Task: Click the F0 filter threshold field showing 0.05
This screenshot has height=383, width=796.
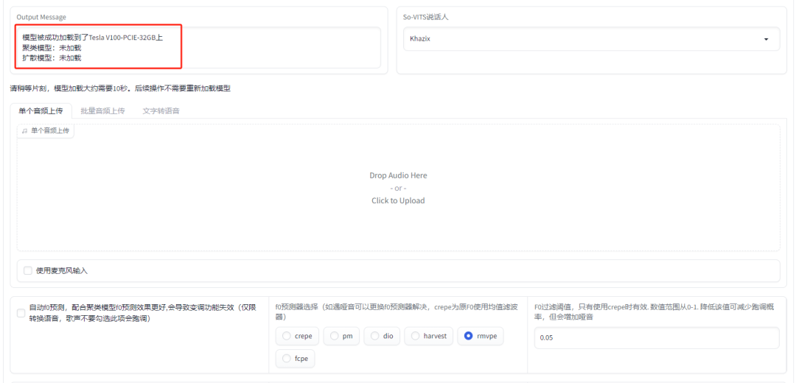Action: click(x=657, y=338)
